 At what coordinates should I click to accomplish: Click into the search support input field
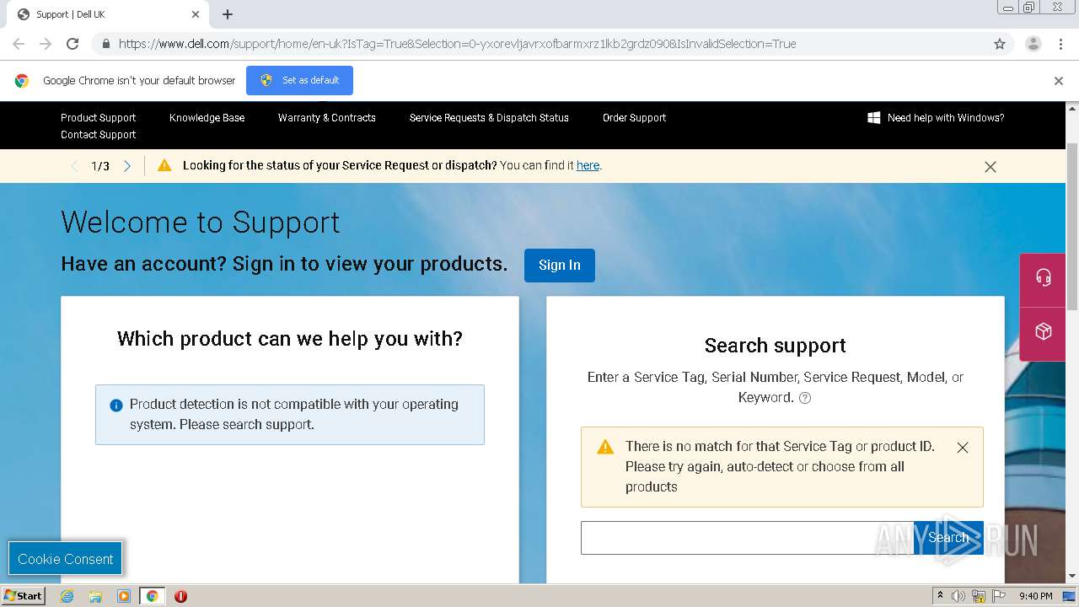[747, 538]
